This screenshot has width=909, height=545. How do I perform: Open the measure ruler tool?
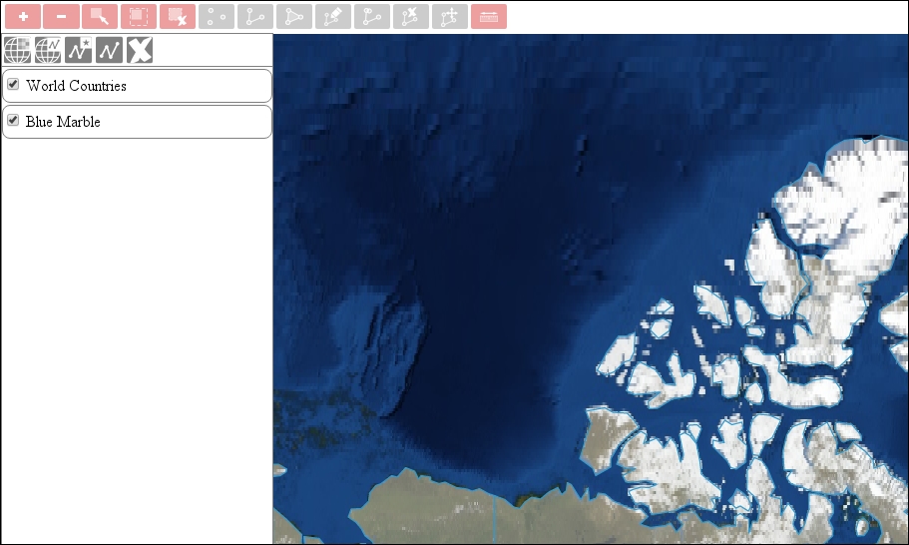(489, 16)
